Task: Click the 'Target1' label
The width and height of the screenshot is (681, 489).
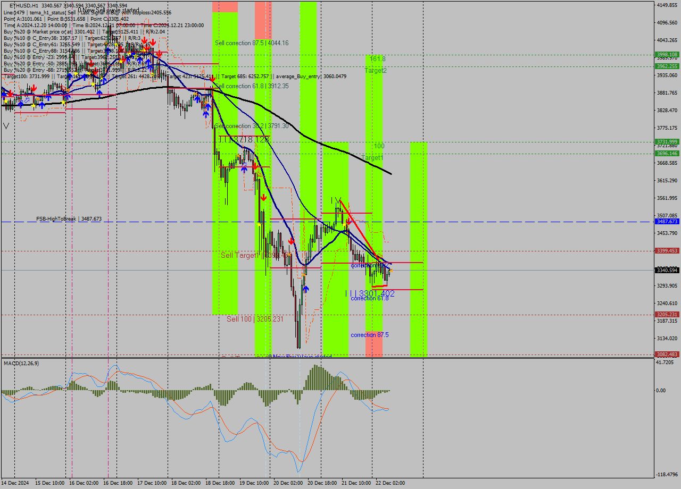Action: click(372, 158)
